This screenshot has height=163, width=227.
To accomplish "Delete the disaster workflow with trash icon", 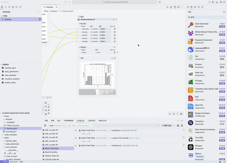I will [40, 19].
